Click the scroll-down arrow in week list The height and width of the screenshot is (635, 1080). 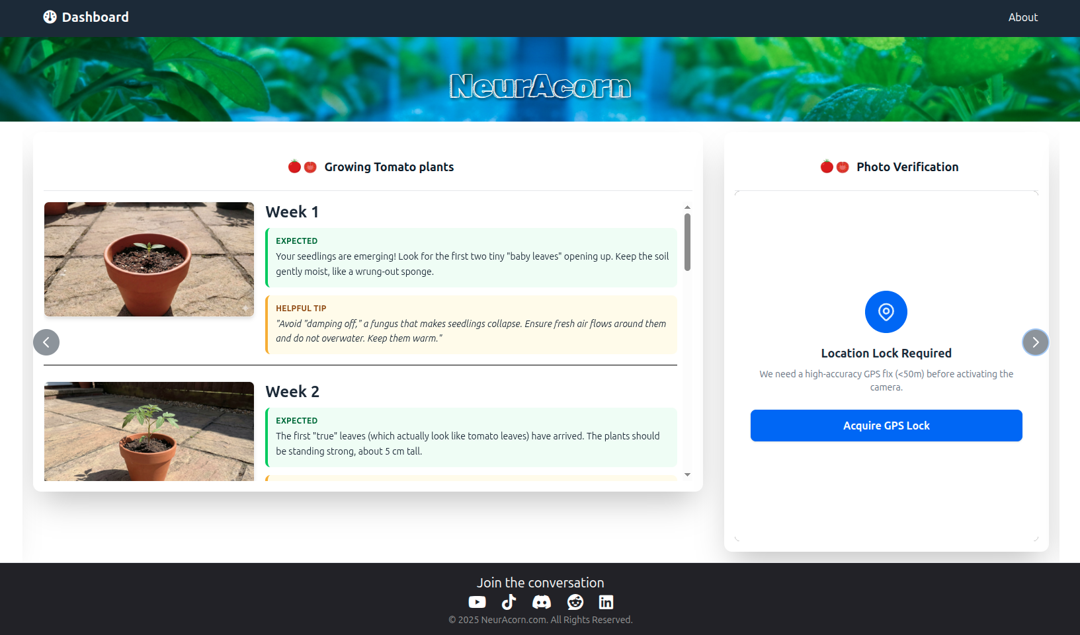pos(687,474)
